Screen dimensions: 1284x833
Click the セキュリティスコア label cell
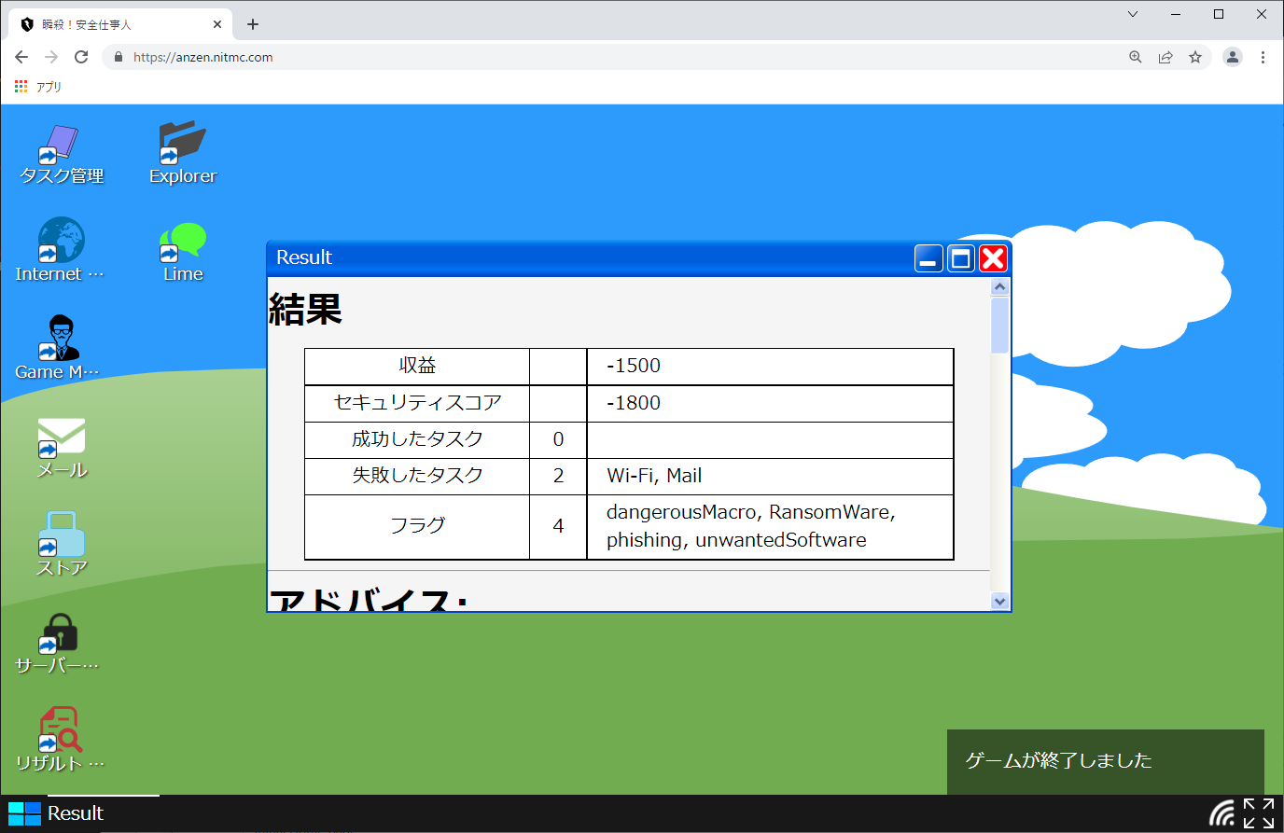point(417,403)
